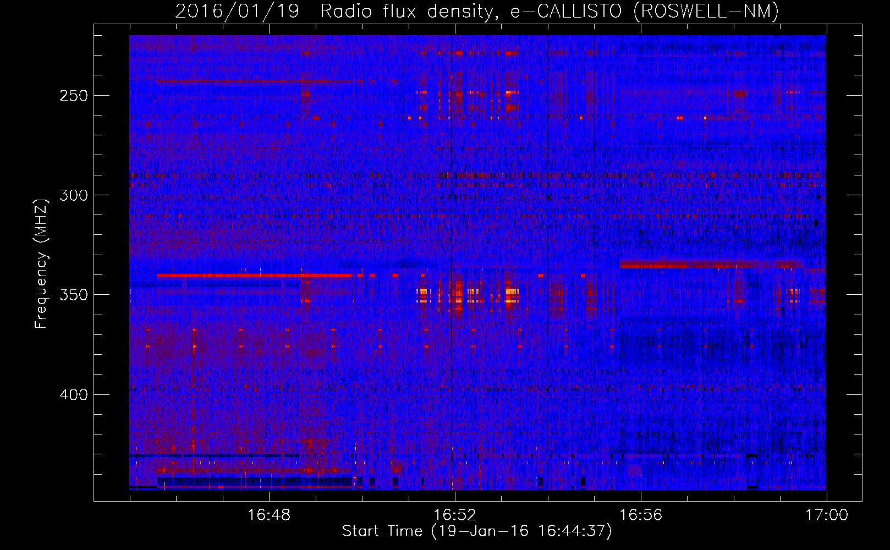Click the '16:56' time axis label
Viewport: 890px width, 550px height.
click(x=641, y=515)
